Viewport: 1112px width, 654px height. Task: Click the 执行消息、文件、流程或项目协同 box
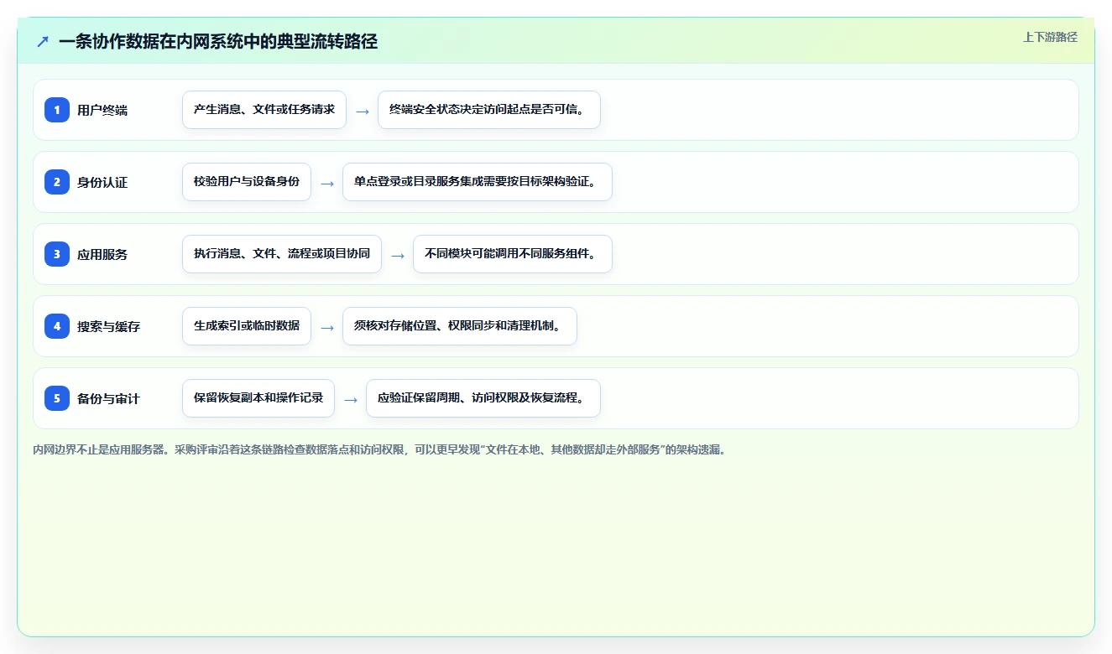pos(282,254)
